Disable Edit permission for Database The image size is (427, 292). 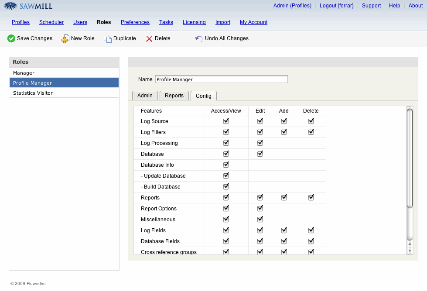(260, 154)
